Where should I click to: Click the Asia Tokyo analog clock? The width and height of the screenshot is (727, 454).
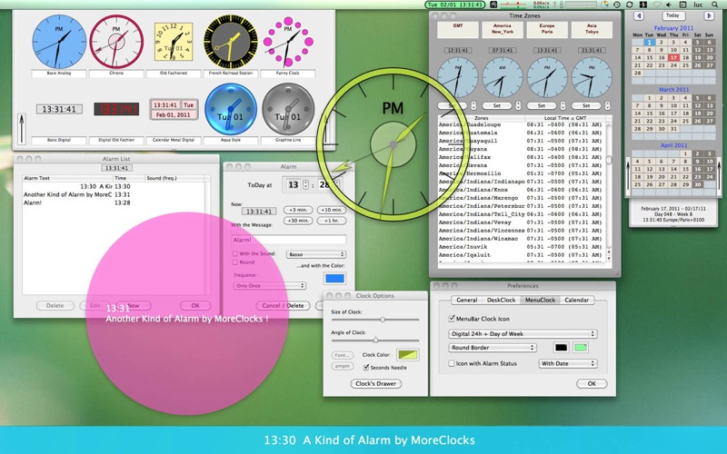592,77
